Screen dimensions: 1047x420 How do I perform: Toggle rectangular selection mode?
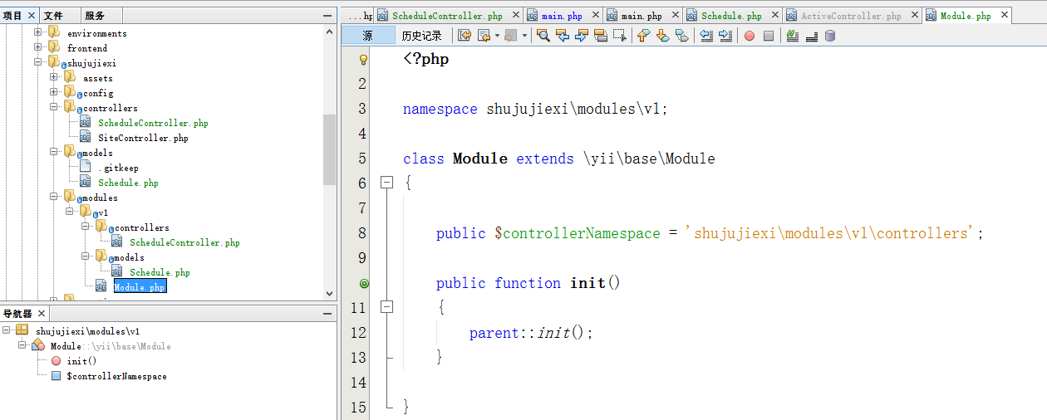[620, 36]
